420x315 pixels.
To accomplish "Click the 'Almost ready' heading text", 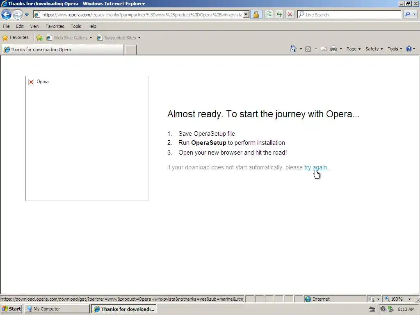I will [x=263, y=114].
